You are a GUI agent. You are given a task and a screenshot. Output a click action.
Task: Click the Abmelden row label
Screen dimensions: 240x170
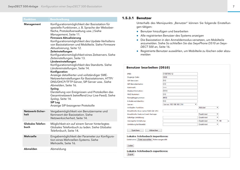pos(31,149)
